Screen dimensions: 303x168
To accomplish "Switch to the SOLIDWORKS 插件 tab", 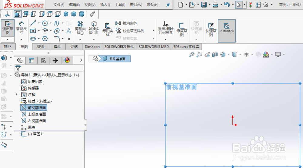I will [119, 47].
